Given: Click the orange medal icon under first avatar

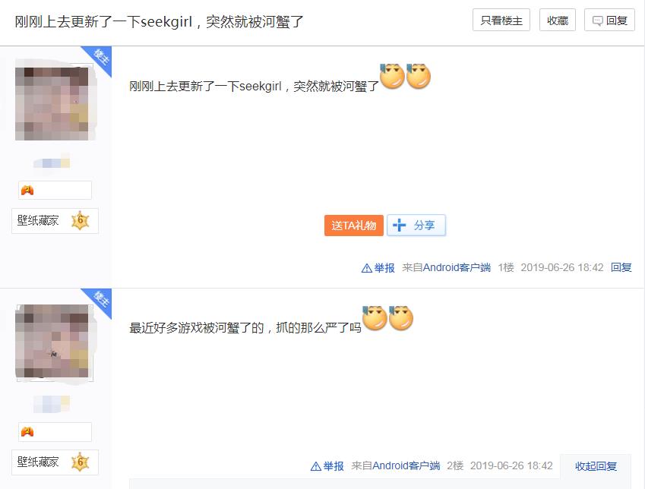Looking at the screenshot, I should pos(27,191).
